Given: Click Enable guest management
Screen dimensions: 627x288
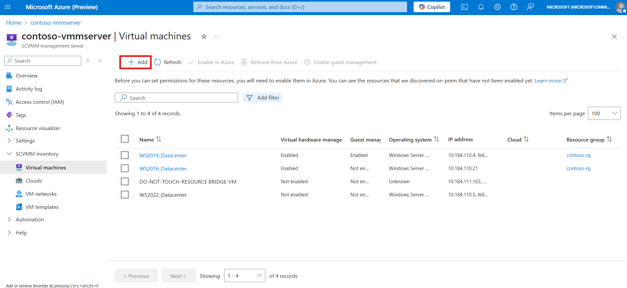Looking at the screenshot, I should pos(341,62).
